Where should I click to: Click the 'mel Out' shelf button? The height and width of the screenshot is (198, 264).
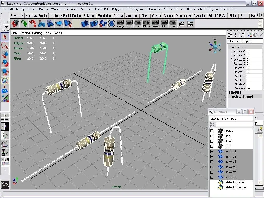[173, 23]
